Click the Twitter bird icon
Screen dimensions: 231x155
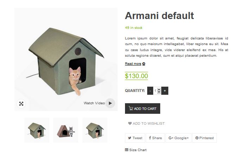[130, 138]
